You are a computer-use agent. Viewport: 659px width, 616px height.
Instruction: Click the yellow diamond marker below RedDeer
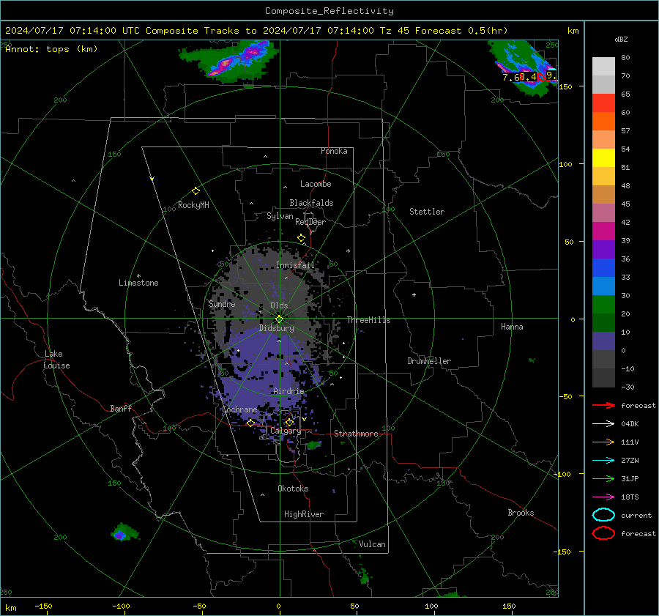pos(302,238)
